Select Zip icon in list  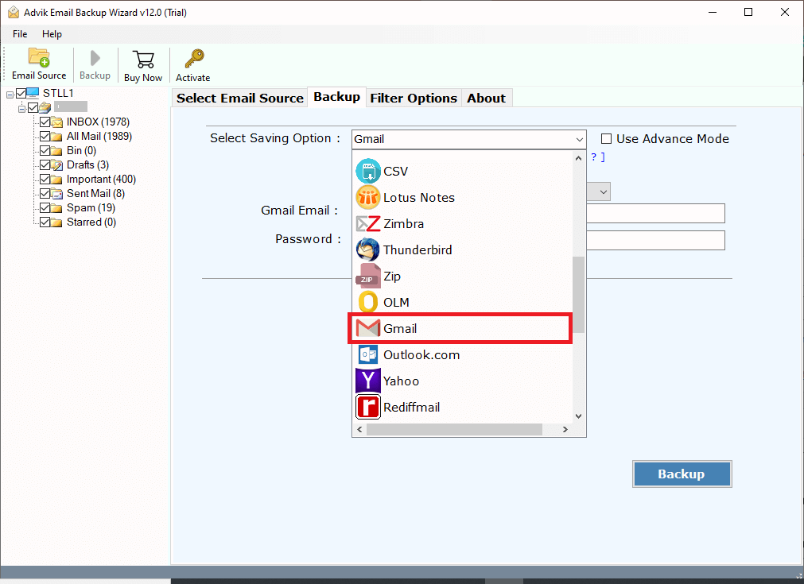pyautogui.click(x=367, y=277)
